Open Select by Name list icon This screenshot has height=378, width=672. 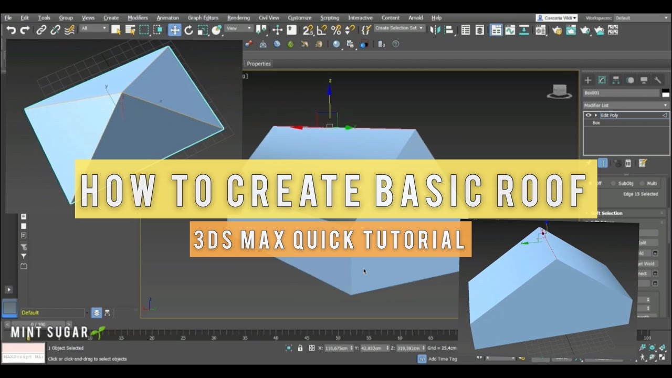pyautogui.click(x=130, y=30)
